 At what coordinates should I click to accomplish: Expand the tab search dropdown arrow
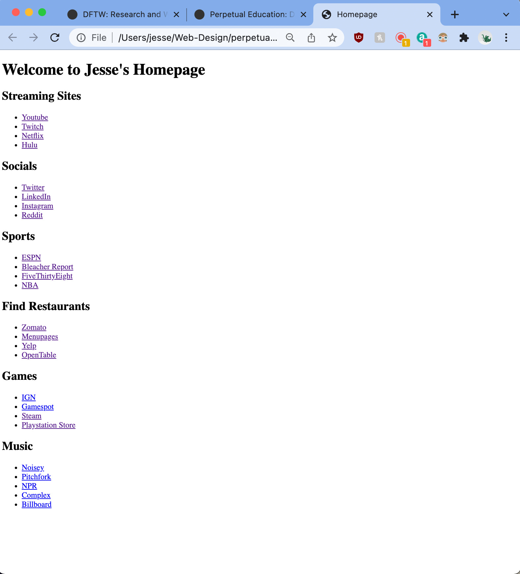click(x=506, y=15)
